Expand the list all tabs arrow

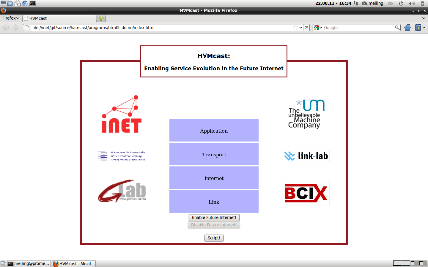pyautogui.click(x=424, y=18)
